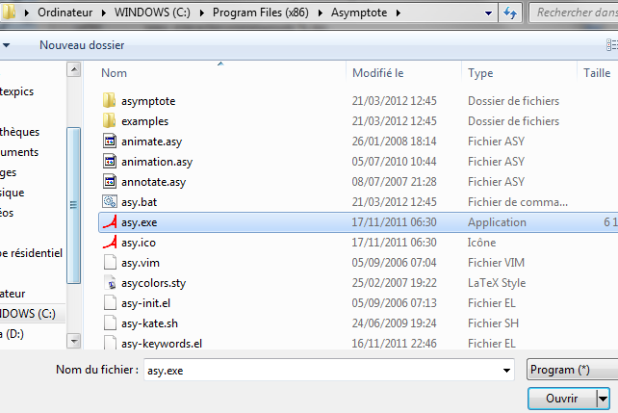This screenshot has width=618, height=413.
Task: Select the asy-kate.sh file icon
Action: click(x=110, y=323)
